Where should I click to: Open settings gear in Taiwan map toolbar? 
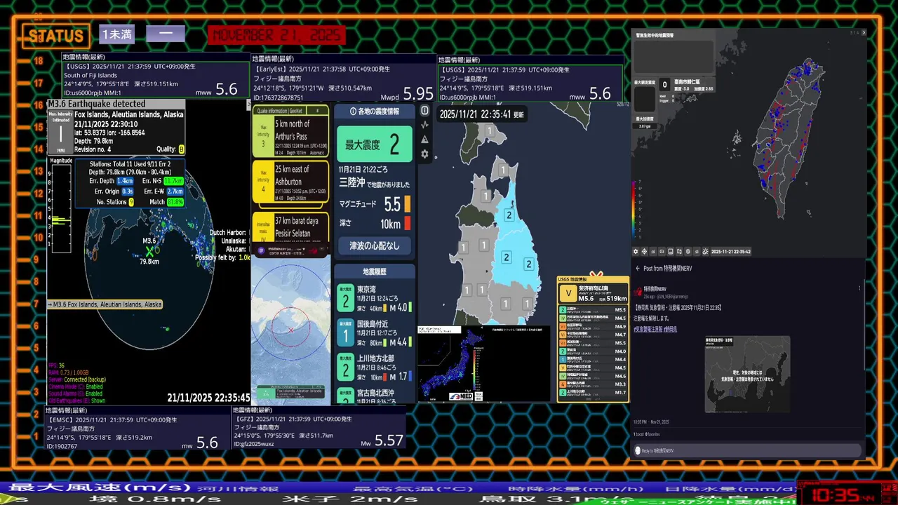pos(636,251)
